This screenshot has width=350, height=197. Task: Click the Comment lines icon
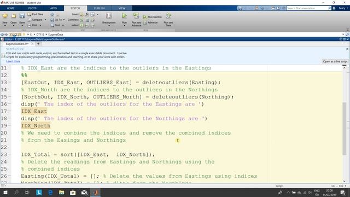pos(81,20)
